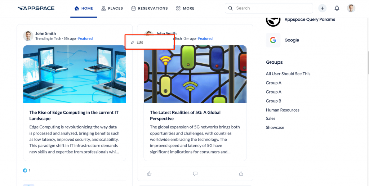Image resolution: width=369 pixels, height=186 pixels.
Task: Open the notifications bell
Action: [337, 8]
